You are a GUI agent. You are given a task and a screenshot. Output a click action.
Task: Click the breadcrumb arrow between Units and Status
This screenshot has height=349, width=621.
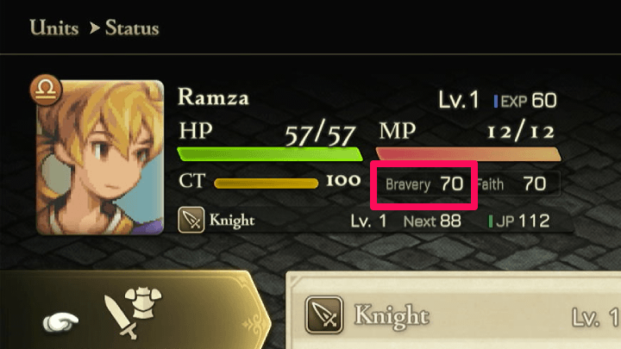(94, 28)
